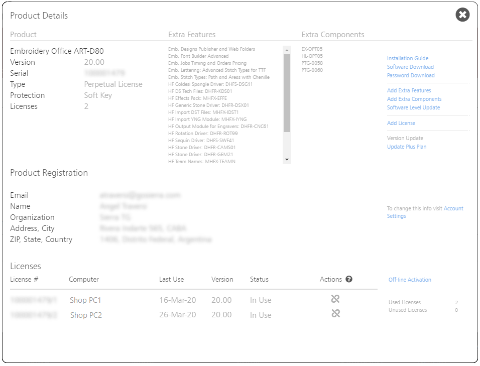Select feature HF DS Tech Files
The width and height of the screenshot is (480, 366).
tap(200, 91)
